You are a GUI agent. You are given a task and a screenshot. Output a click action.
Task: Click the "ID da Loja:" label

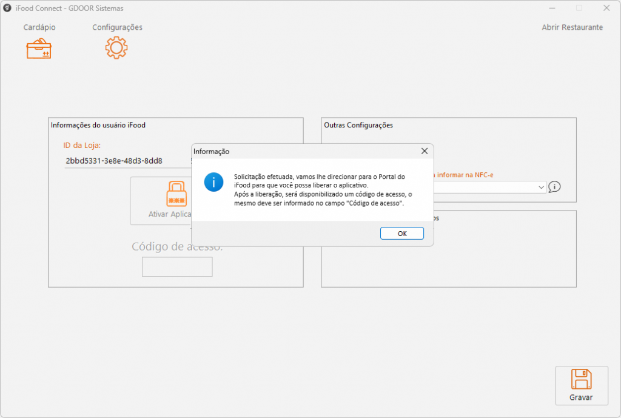point(82,146)
